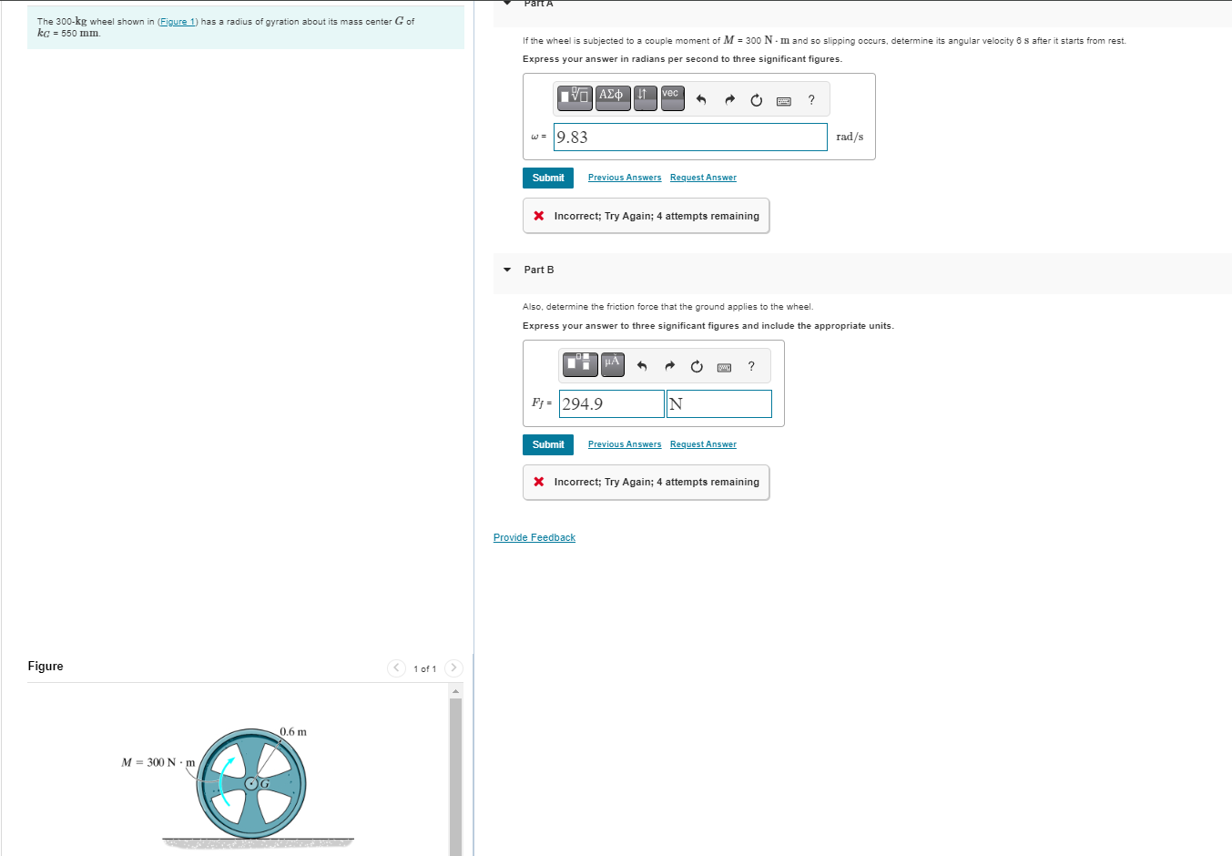Open Provide Feedback link
1232x856 pixels.
click(x=535, y=537)
